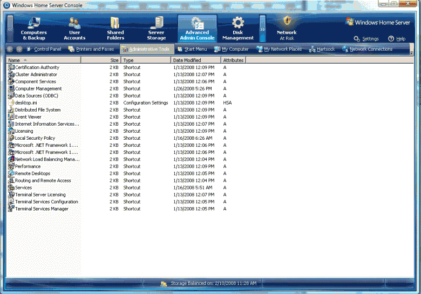
Task: Select the Internet Information Services icon
Action: coord(11,124)
